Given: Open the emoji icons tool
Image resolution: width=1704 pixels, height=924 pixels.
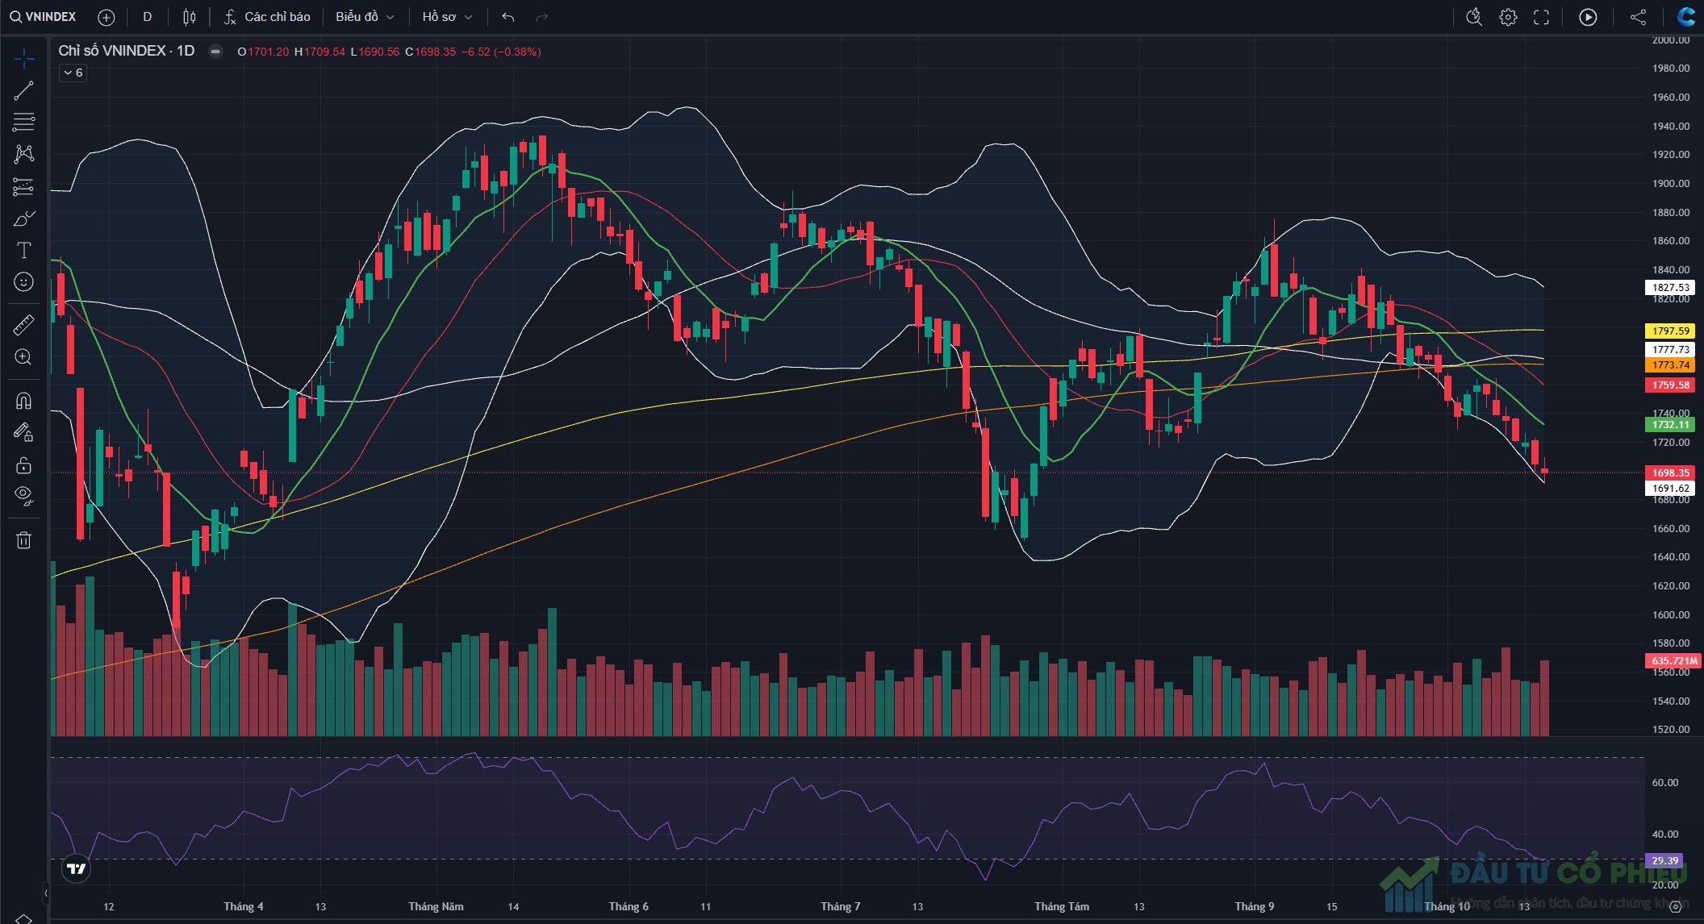Looking at the screenshot, I should [23, 282].
